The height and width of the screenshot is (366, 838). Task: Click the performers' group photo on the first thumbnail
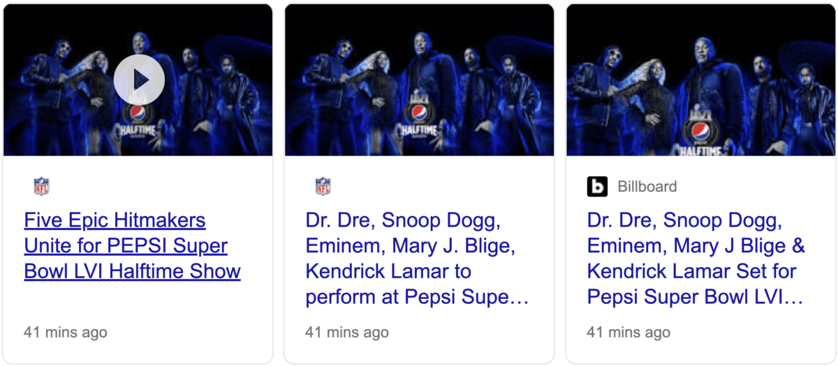click(209, 84)
